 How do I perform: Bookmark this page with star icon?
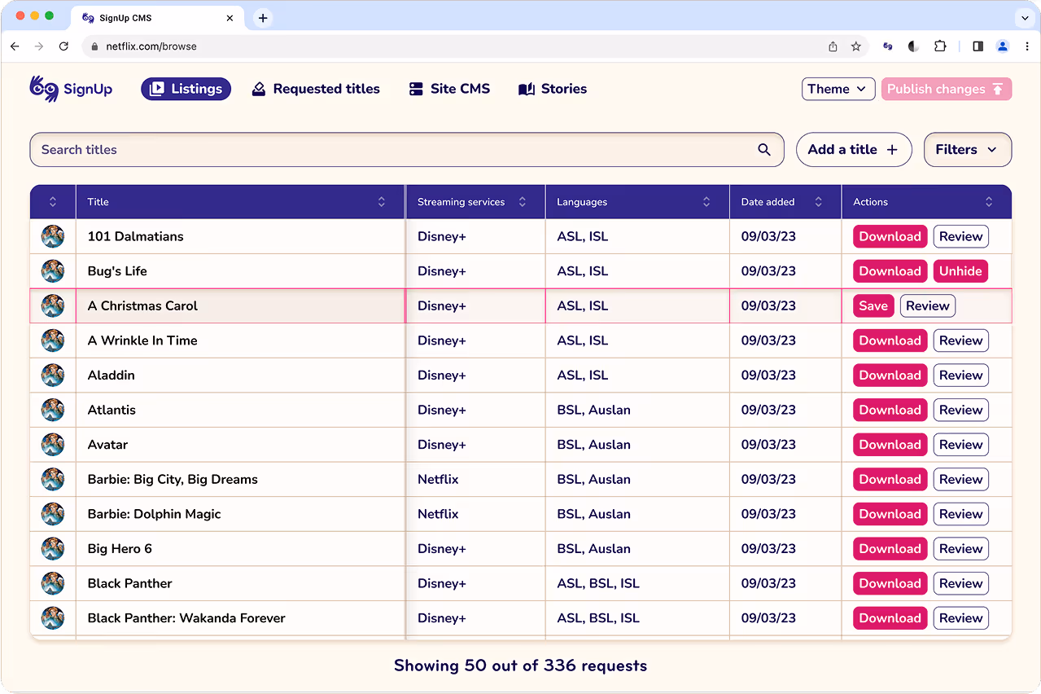tap(856, 46)
